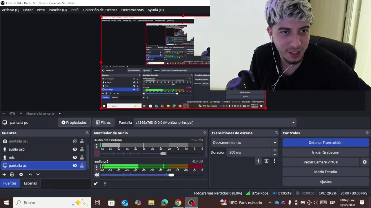Toggle lock on audio ps5 source
Image resolution: width=371 pixels, height=208 pixels.
(82, 149)
